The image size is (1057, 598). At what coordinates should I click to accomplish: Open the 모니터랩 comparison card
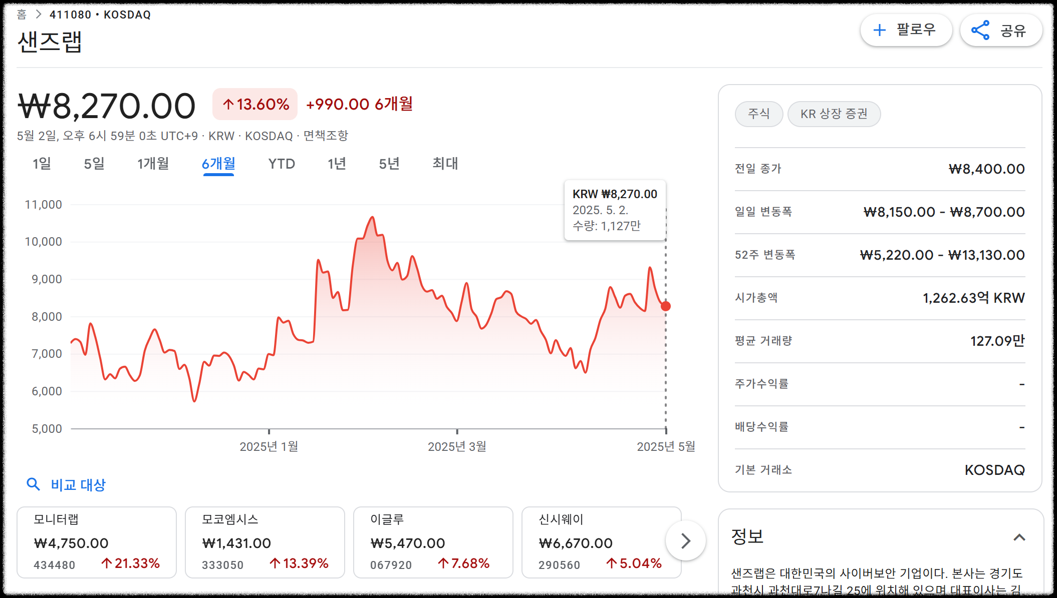click(x=97, y=542)
